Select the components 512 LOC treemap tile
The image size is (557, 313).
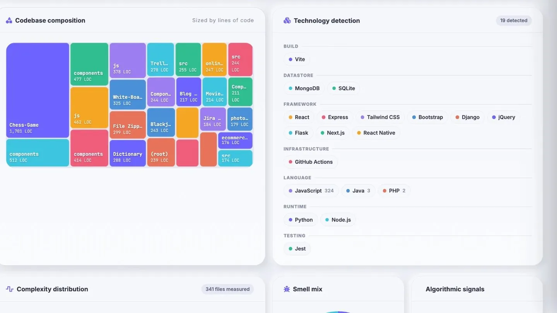click(38, 153)
